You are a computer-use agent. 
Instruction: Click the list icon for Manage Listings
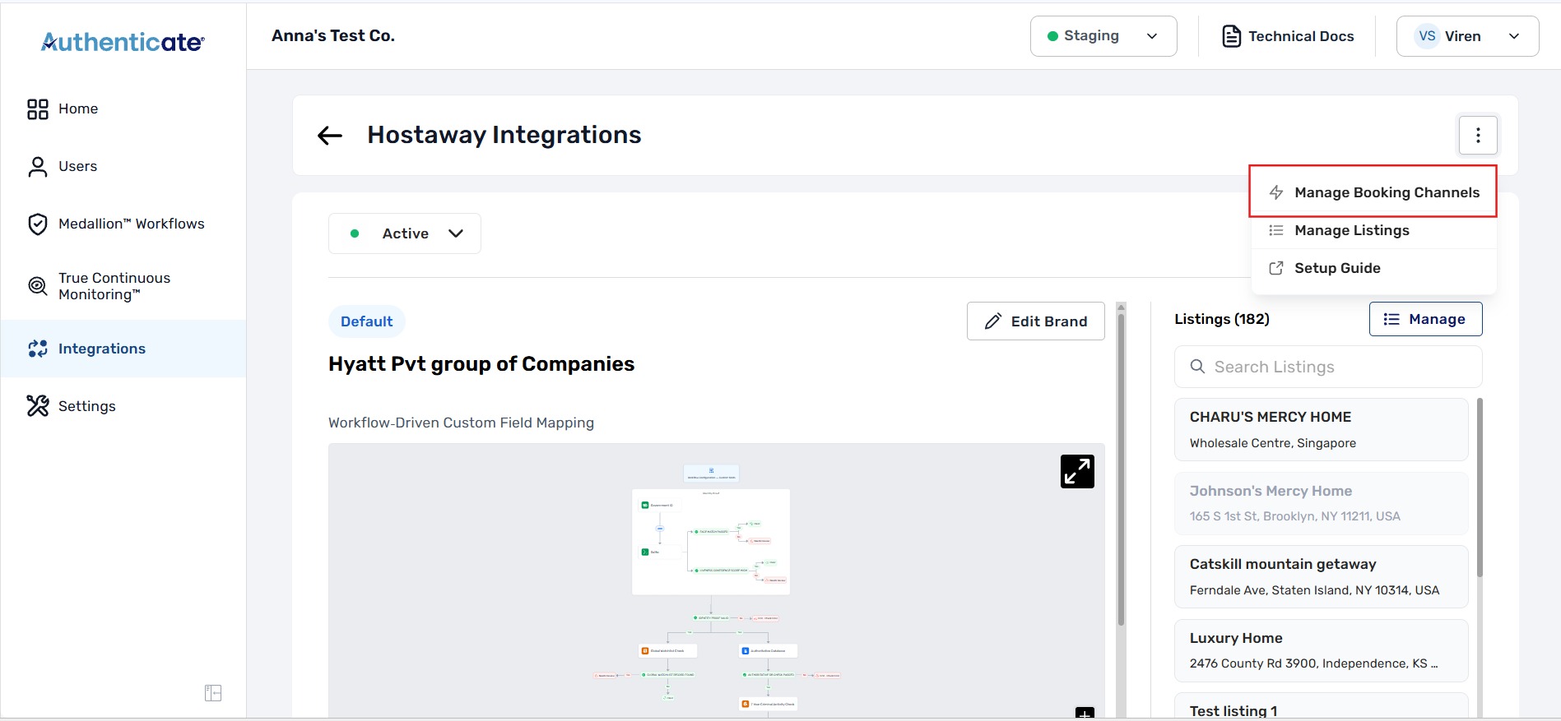[1276, 230]
